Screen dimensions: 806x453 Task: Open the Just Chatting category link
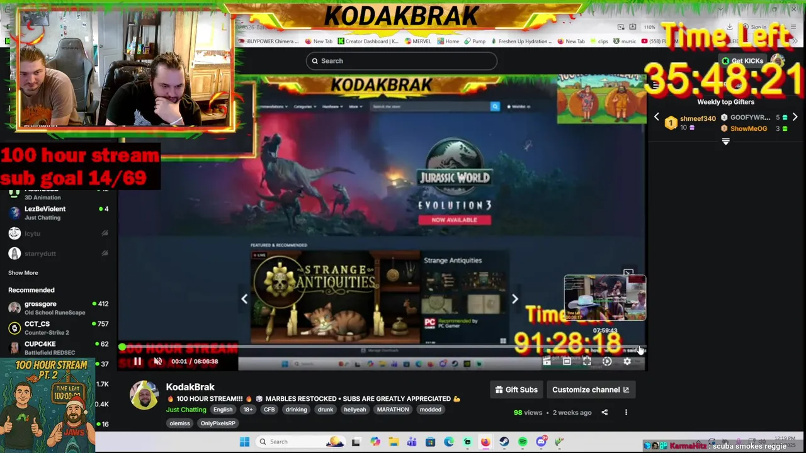[x=186, y=410]
